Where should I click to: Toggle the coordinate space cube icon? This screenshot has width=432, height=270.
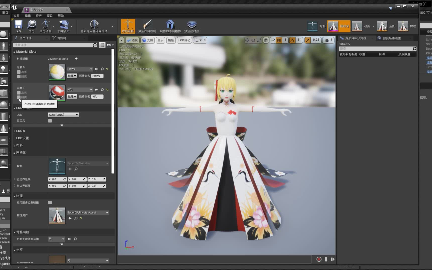(x=266, y=40)
